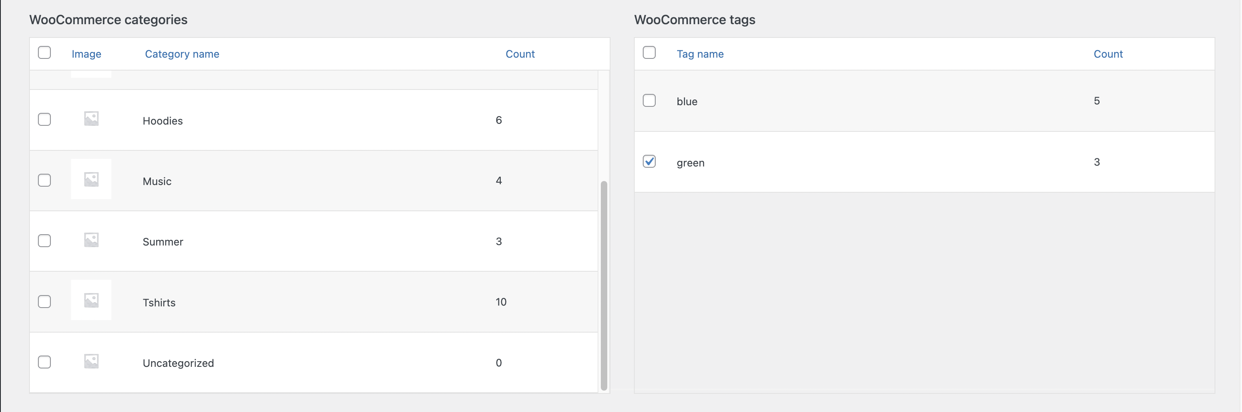Click the WooCommerce categories heading
This screenshot has height=412, width=1242.
[109, 20]
